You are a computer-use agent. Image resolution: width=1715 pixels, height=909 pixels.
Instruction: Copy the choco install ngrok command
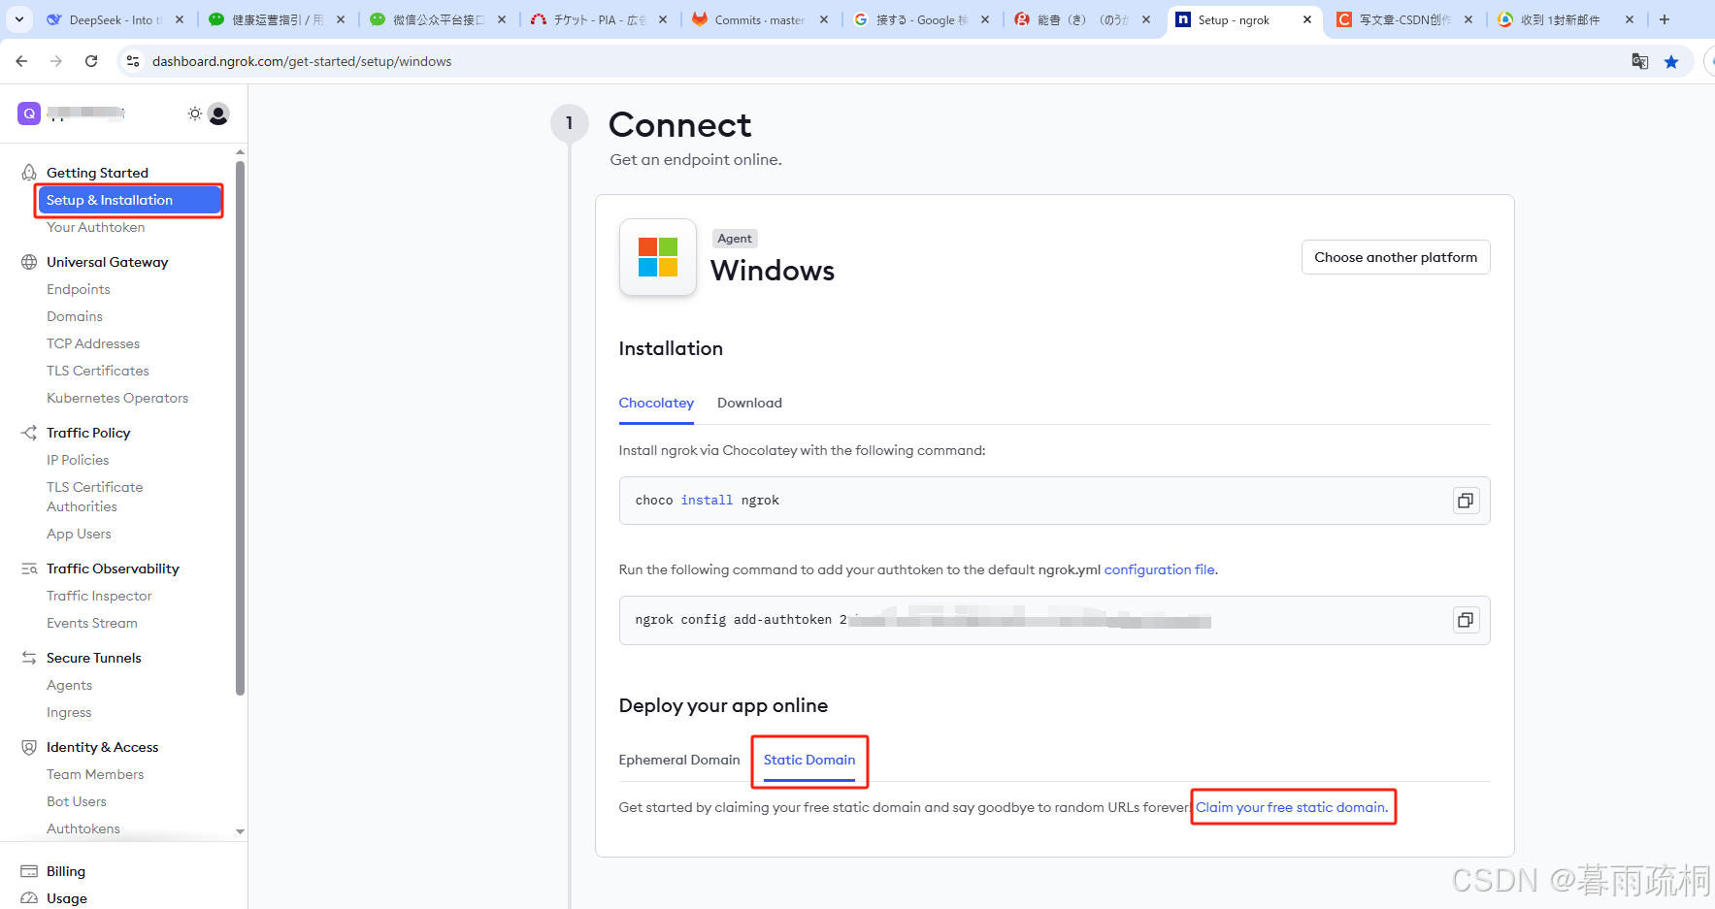(1466, 501)
